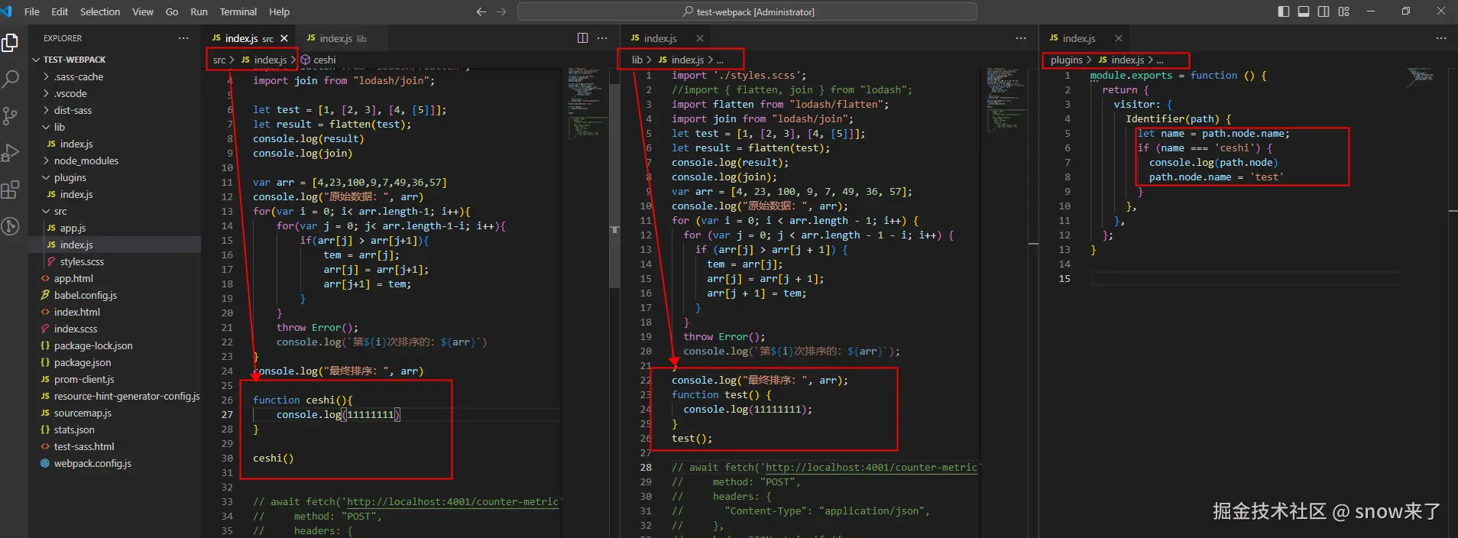Split the first editor group

tap(582, 38)
